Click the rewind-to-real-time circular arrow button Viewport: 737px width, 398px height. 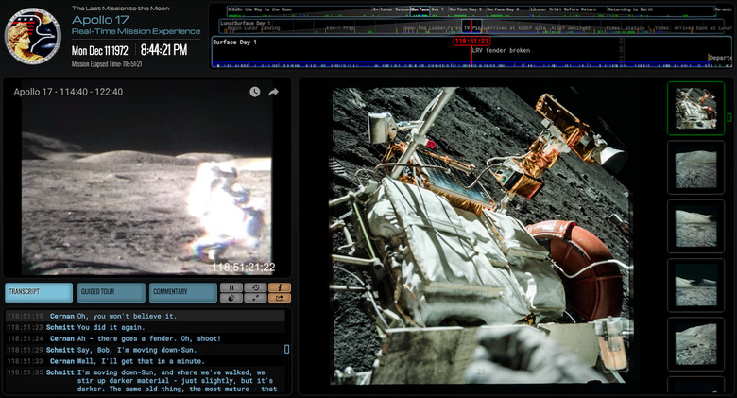click(256, 287)
